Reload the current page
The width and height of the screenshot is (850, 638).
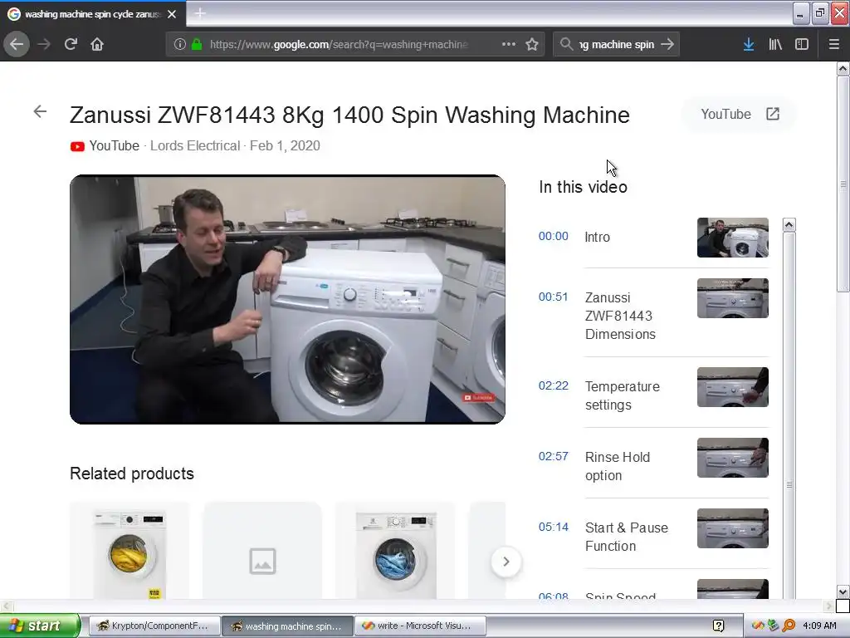[71, 44]
